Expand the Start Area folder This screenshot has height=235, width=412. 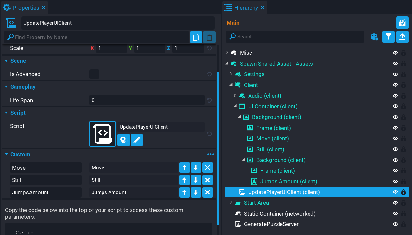(x=231, y=203)
